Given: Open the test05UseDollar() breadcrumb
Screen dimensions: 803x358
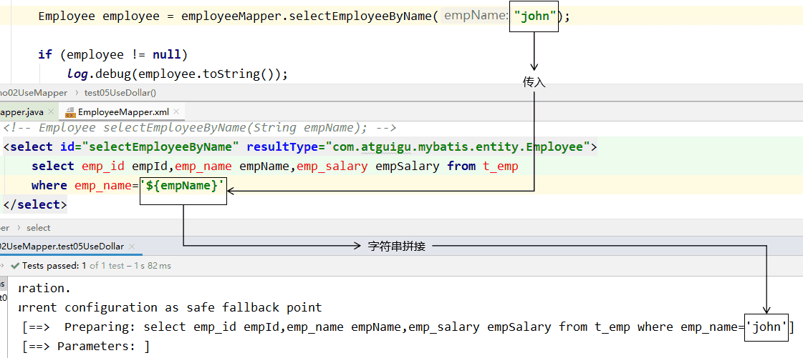Looking at the screenshot, I should click(x=120, y=92).
